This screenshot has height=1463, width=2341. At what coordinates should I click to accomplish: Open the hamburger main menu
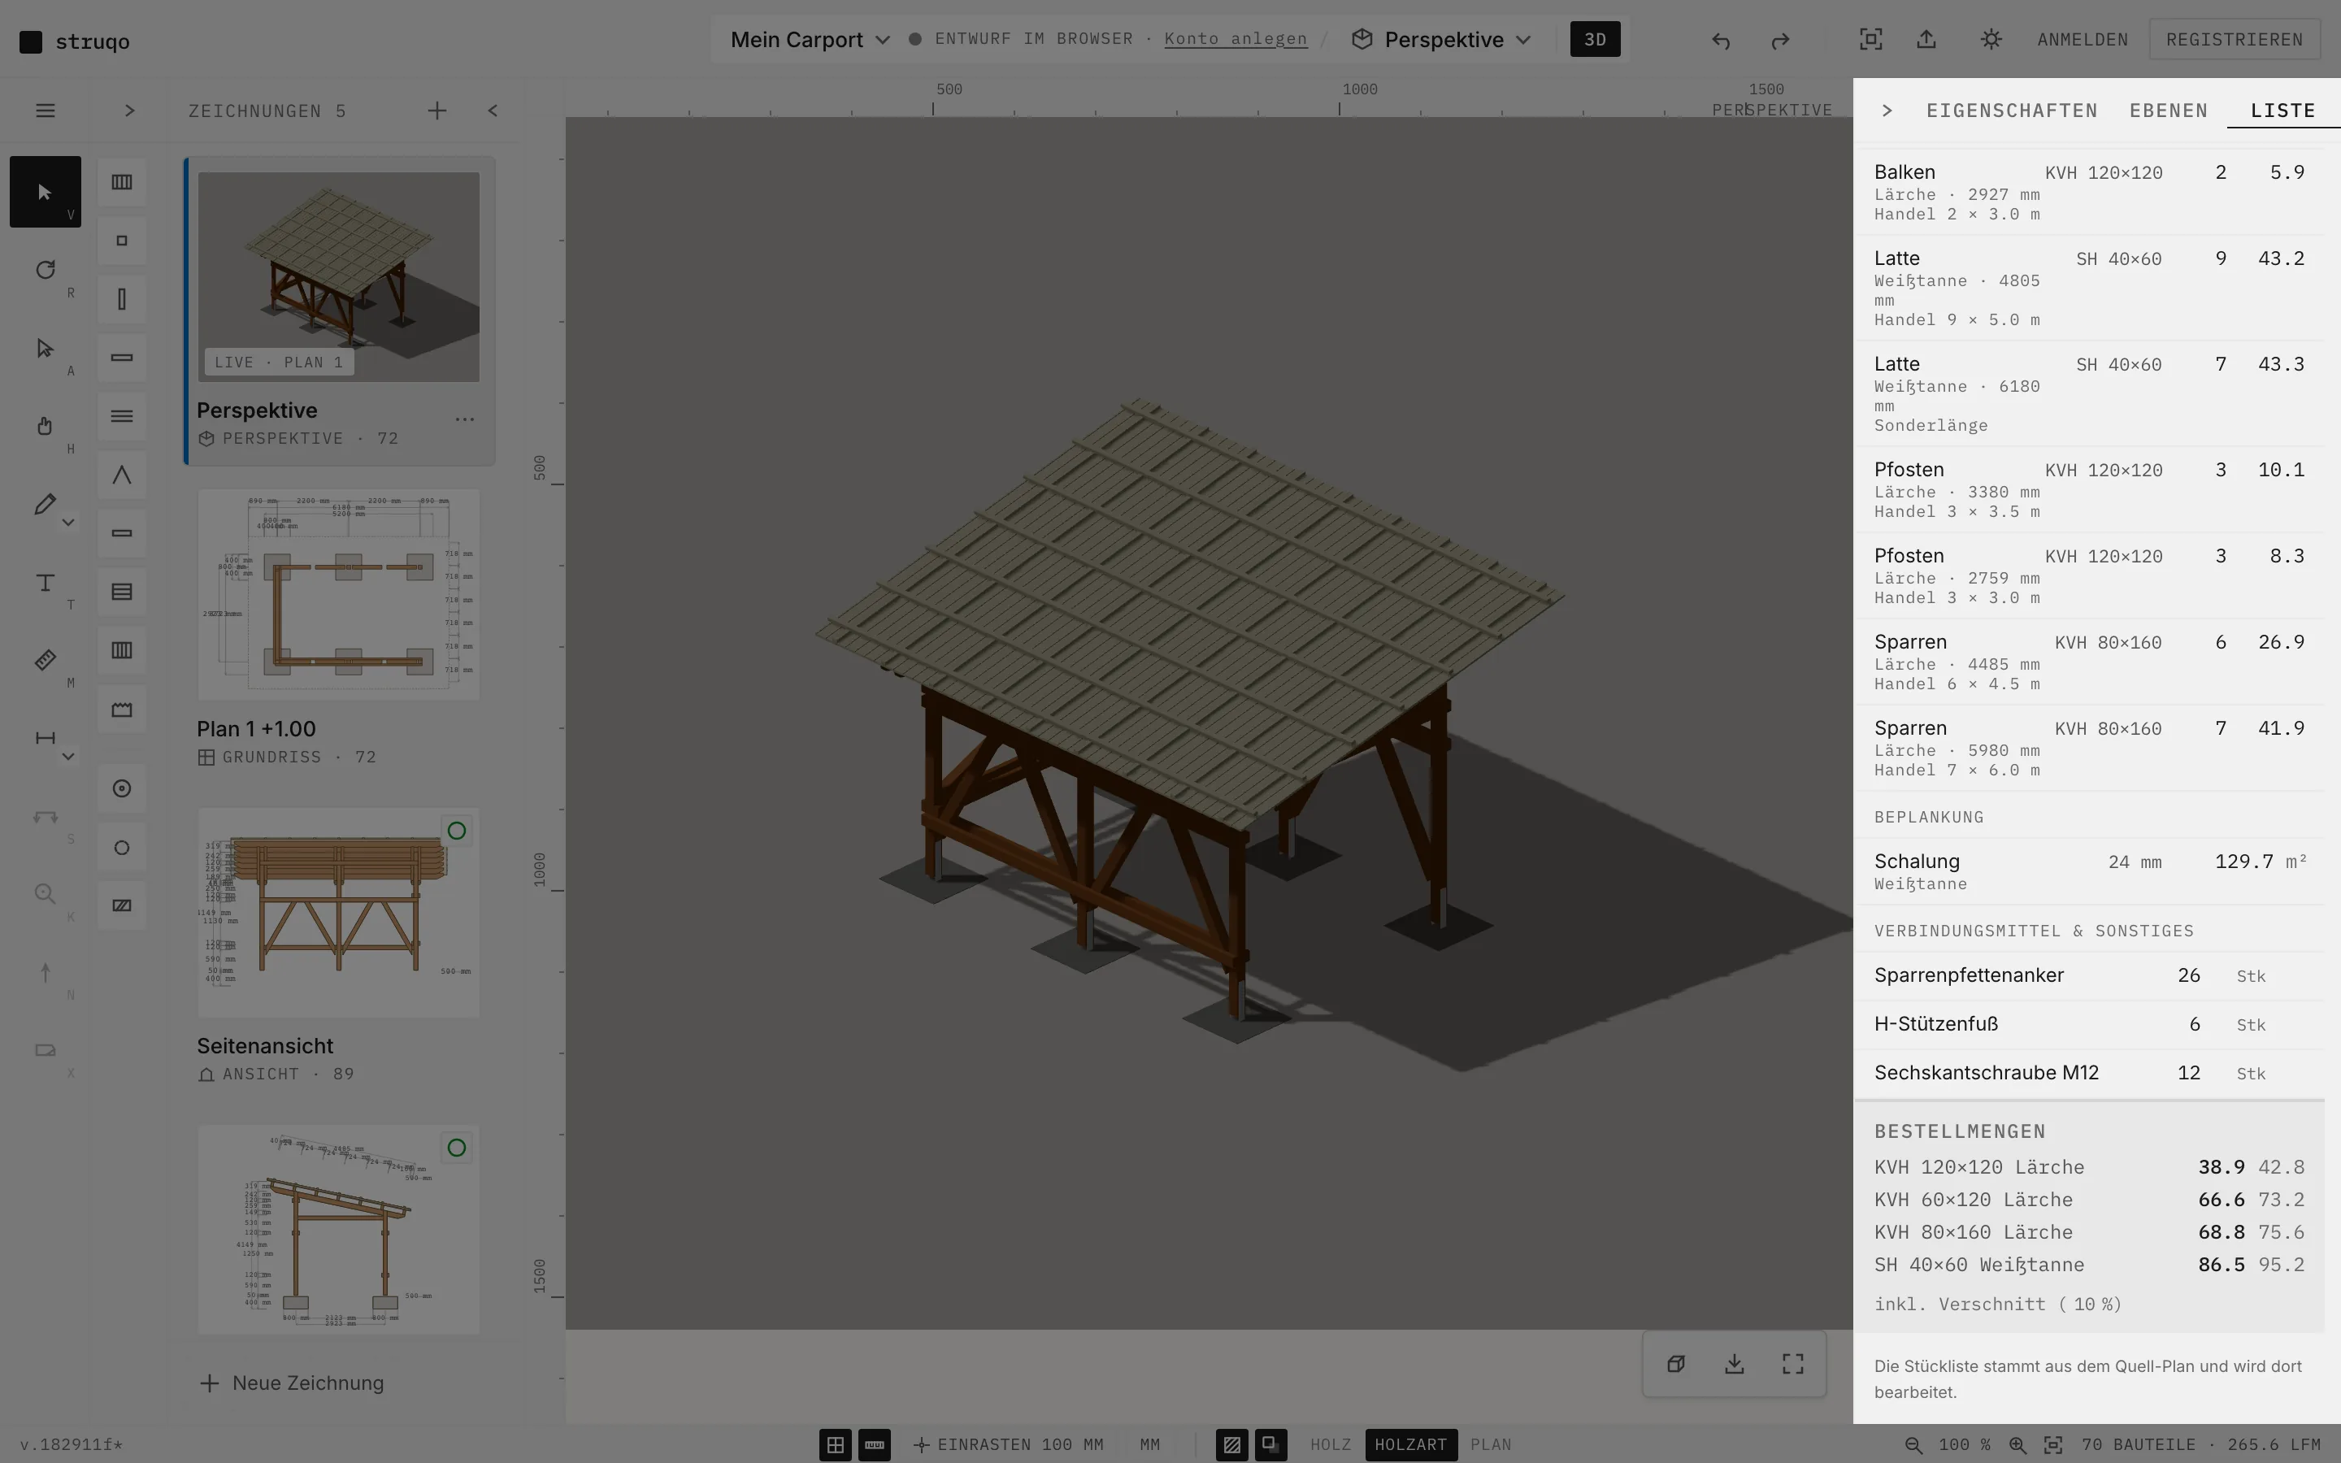pyautogui.click(x=45, y=111)
